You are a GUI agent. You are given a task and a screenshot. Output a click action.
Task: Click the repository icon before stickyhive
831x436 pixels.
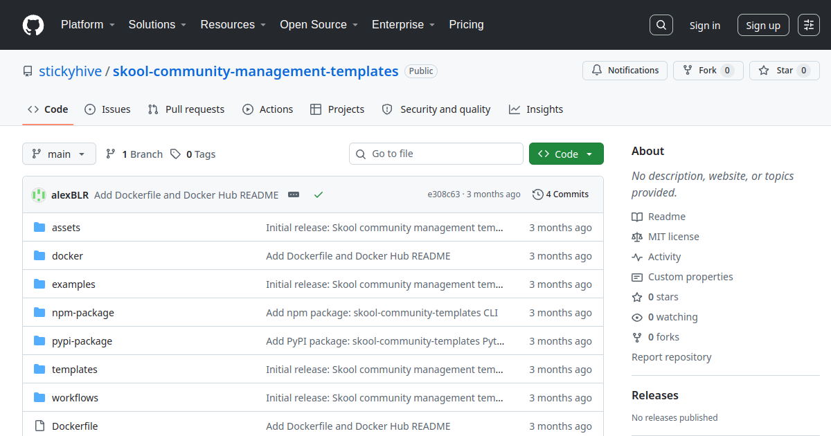click(x=28, y=71)
